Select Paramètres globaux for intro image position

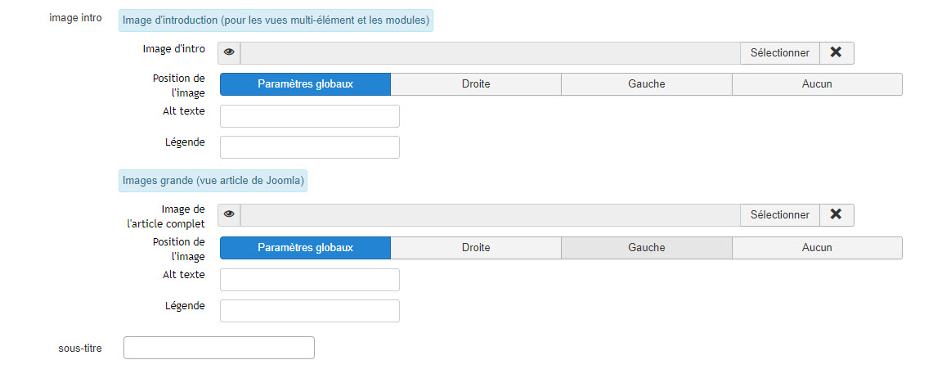pos(305,84)
